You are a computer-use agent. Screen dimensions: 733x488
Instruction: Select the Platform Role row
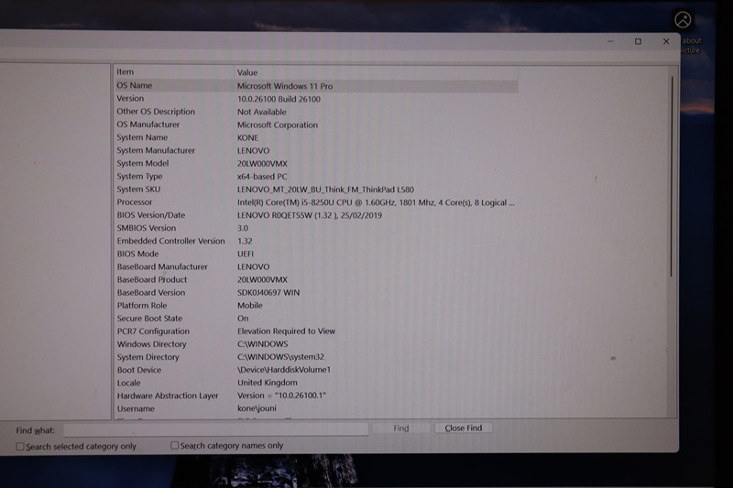(315, 306)
